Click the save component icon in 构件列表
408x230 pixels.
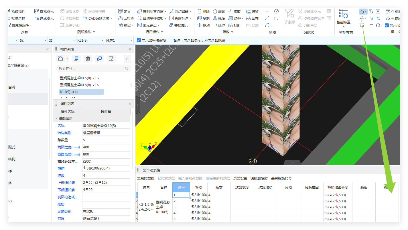[x=111, y=59]
